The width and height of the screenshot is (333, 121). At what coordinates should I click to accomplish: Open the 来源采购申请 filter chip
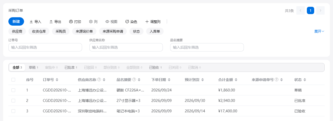pos(113,31)
